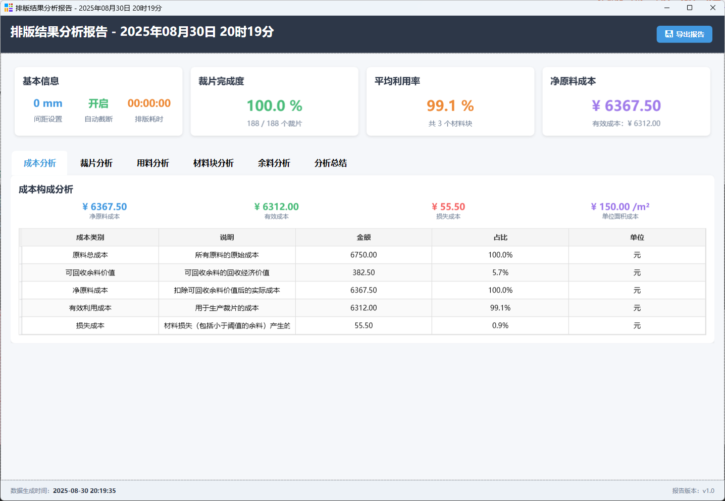The image size is (725, 501).
Task: Click the 平均利用率 99.1 % card
Action: (450, 106)
